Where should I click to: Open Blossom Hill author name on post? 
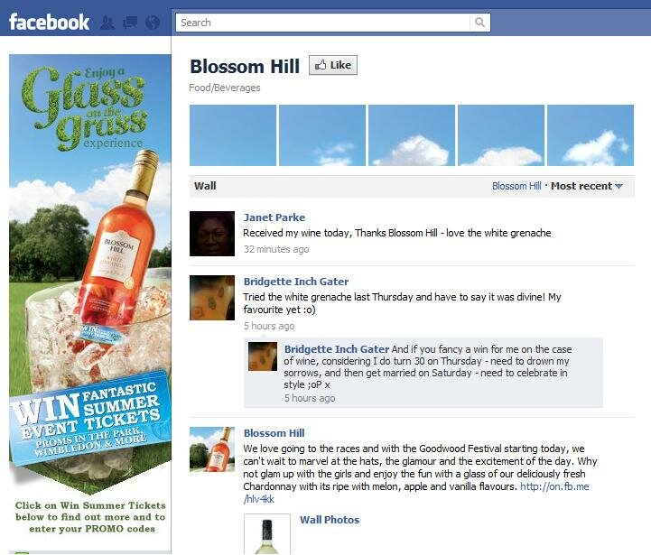click(x=274, y=433)
